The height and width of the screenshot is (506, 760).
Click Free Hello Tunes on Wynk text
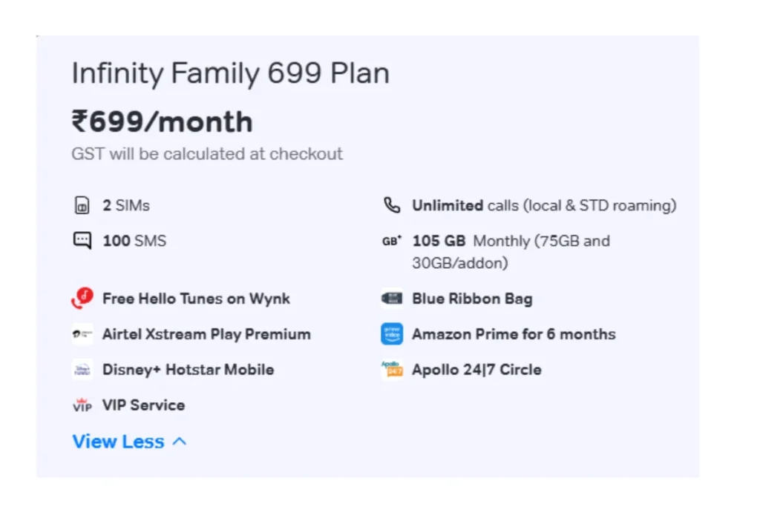click(x=196, y=299)
